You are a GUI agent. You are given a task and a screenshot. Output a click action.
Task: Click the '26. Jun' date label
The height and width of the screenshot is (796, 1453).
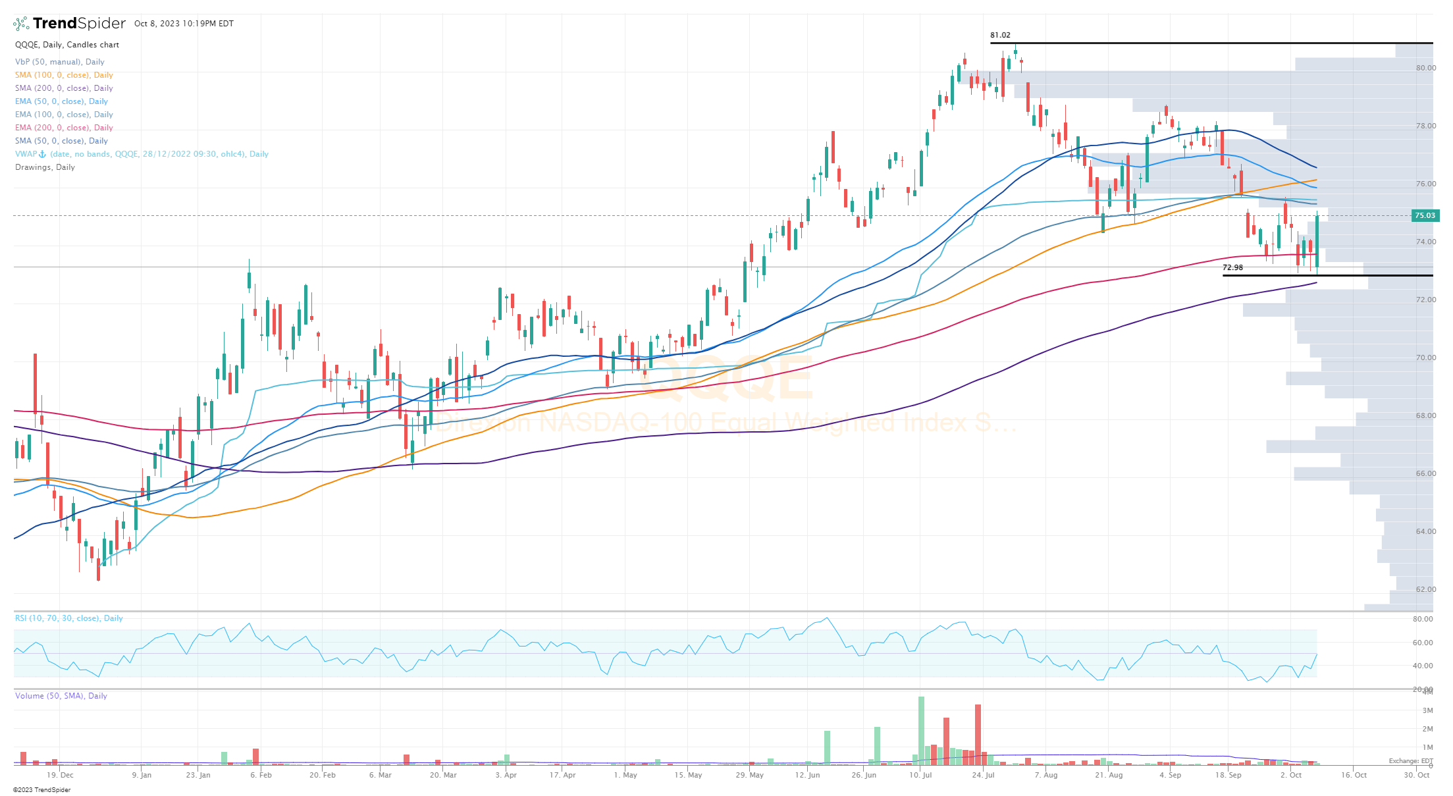864,775
